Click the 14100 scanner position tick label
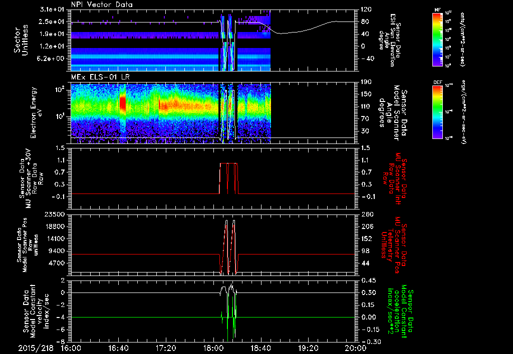 [55, 239]
